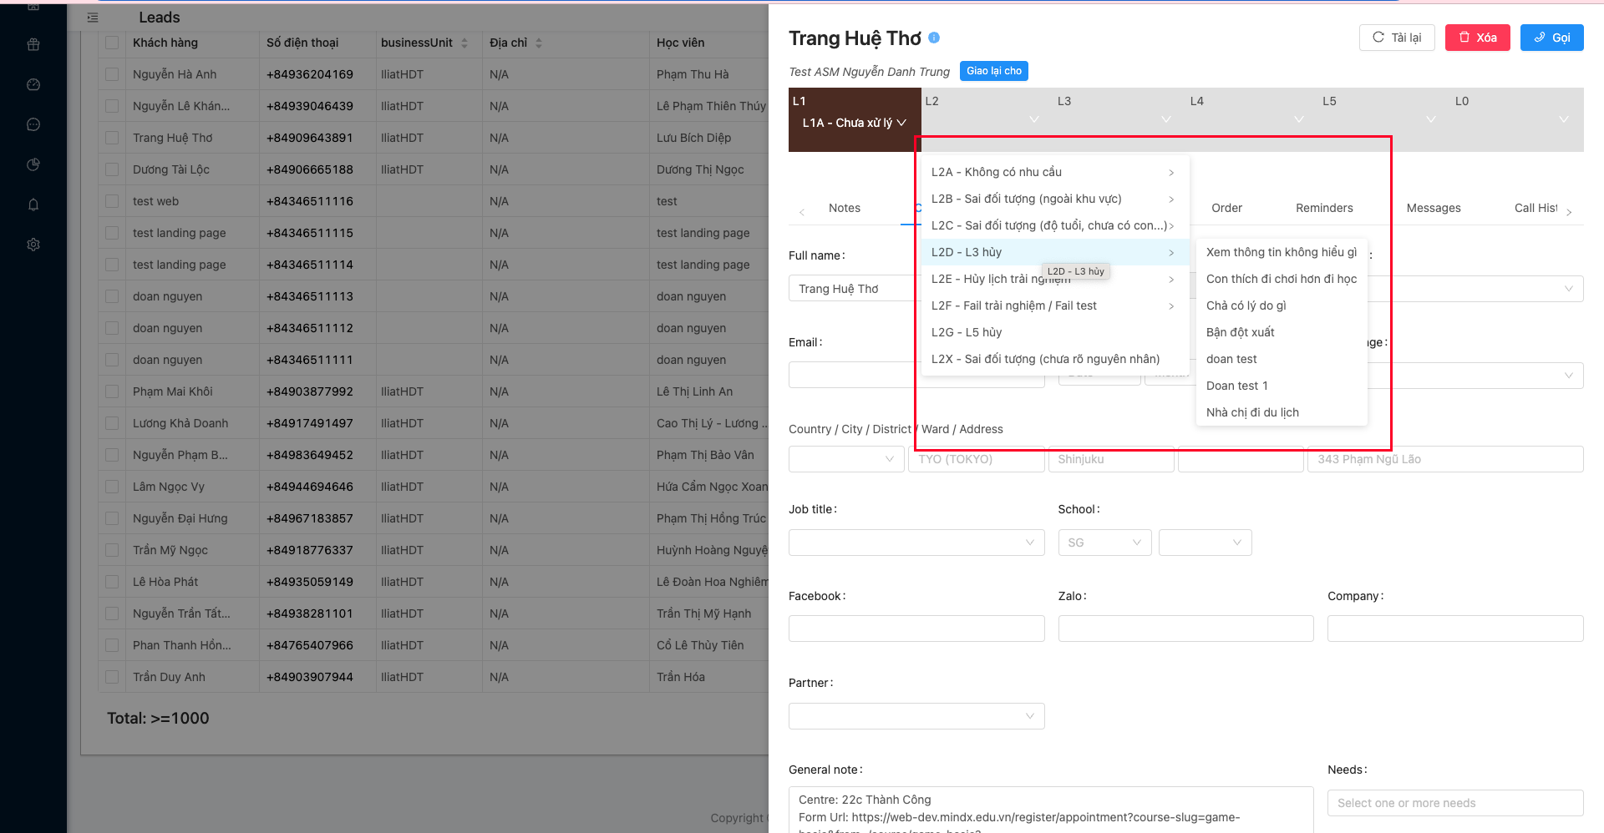Choose reason Bận đột xuất
Screen dimensions: 1604x833
pyautogui.click(x=1282, y=332)
